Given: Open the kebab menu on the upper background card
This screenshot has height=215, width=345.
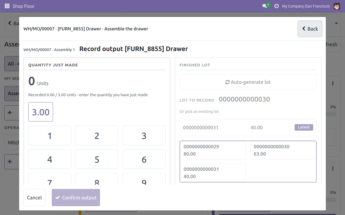Looking at the screenshot, I should pos(333,83).
